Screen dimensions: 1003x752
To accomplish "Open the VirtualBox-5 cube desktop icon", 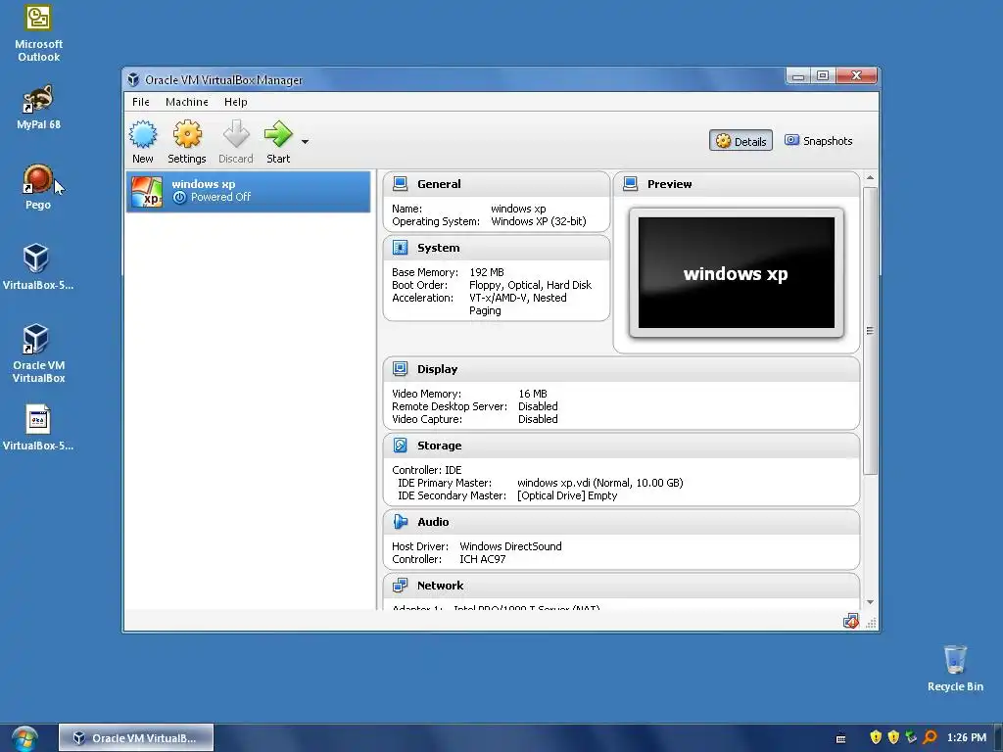I will tap(38, 266).
